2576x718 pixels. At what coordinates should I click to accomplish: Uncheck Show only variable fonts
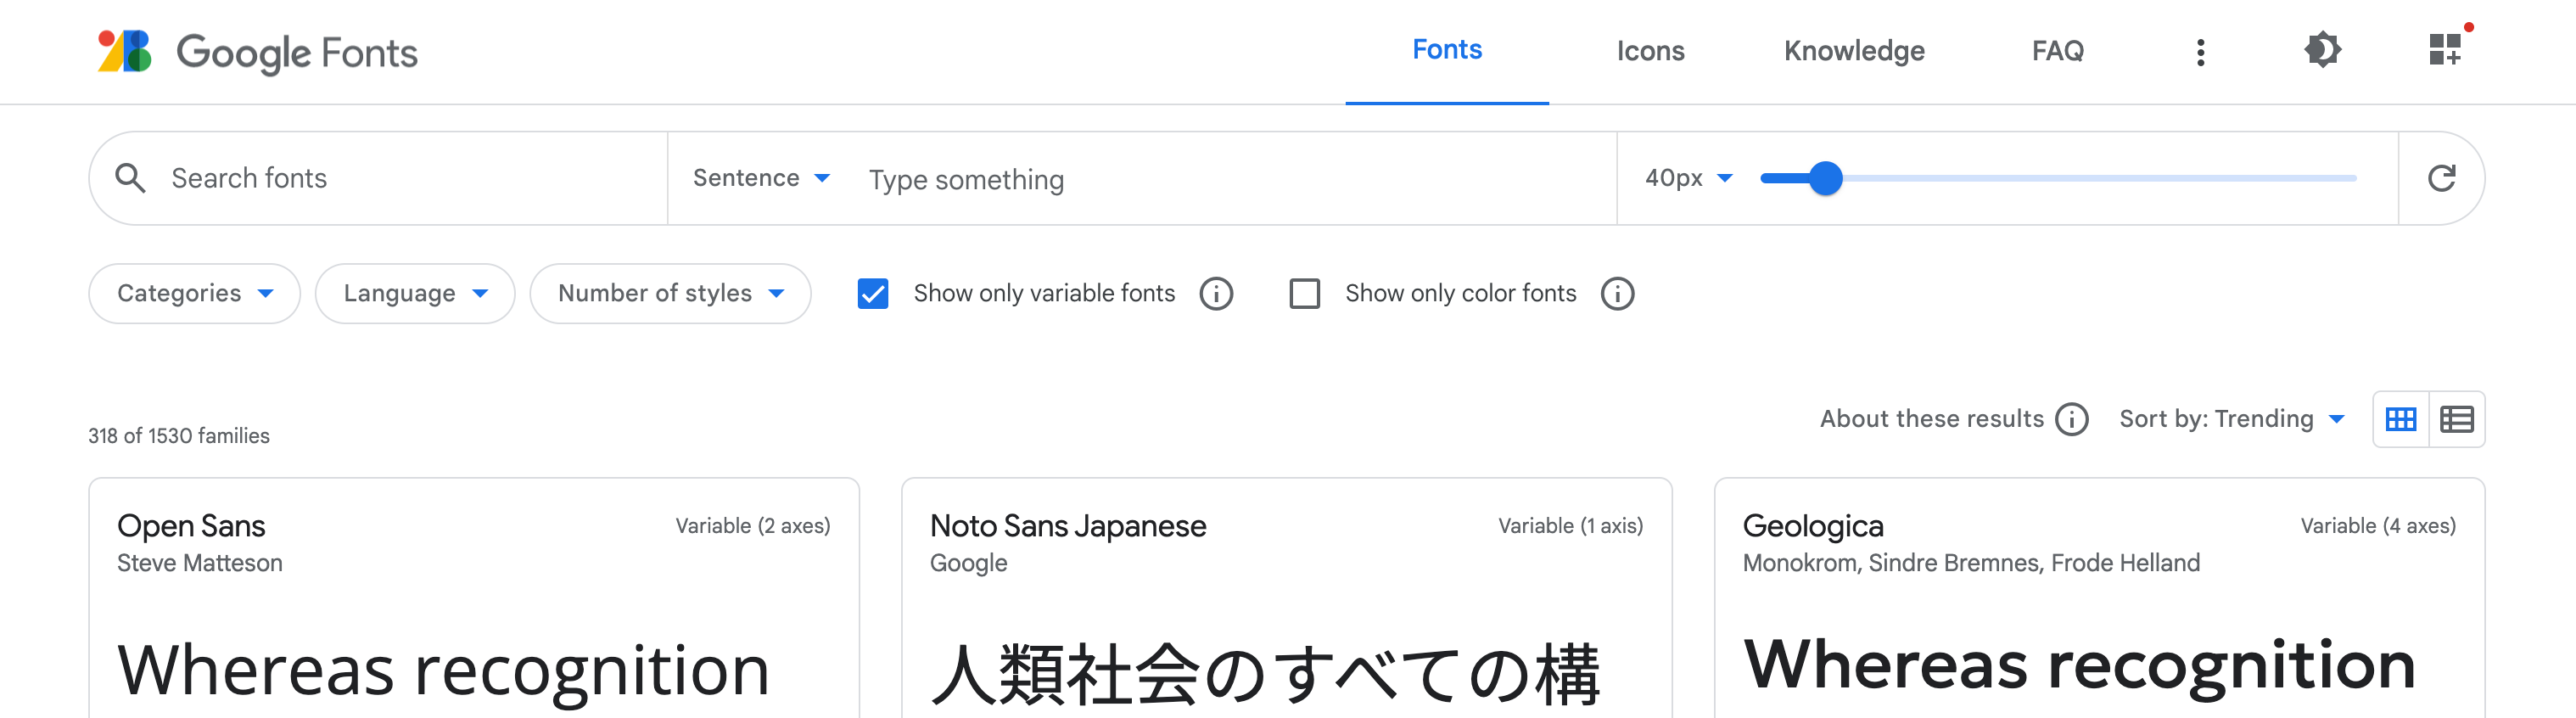[x=873, y=294]
